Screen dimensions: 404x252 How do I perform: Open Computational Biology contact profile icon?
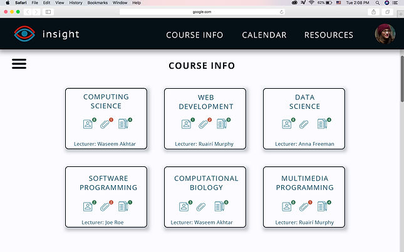click(184, 207)
